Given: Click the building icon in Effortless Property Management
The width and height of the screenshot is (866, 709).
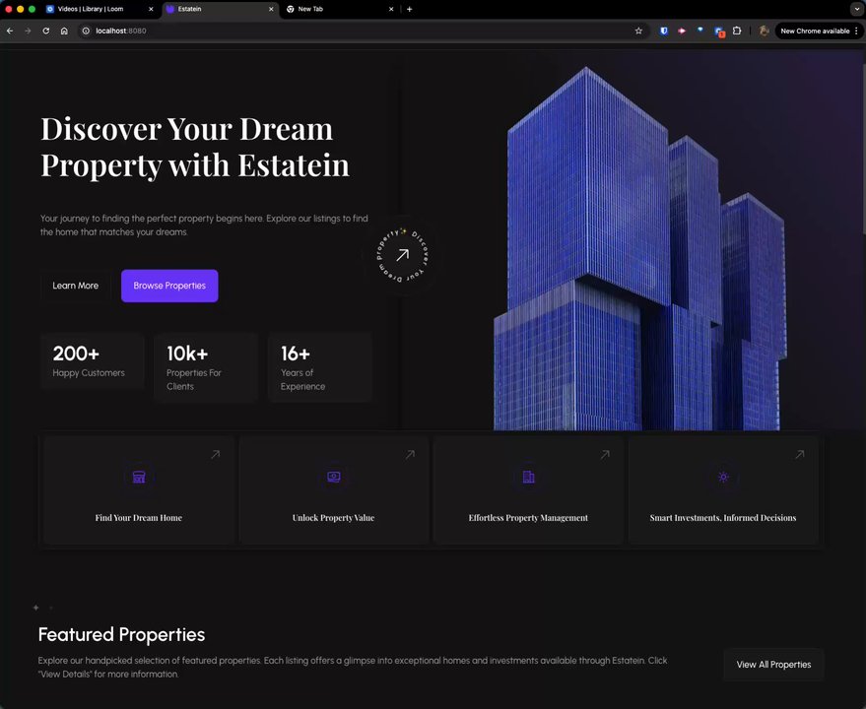Looking at the screenshot, I should 528,477.
